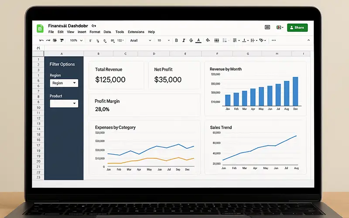The width and height of the screenshot is (349, 218).
Task: Open the Product filter dropdown
Action: pos(64,103)
